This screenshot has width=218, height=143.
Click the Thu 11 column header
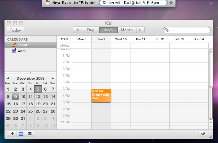coord(140,39)
